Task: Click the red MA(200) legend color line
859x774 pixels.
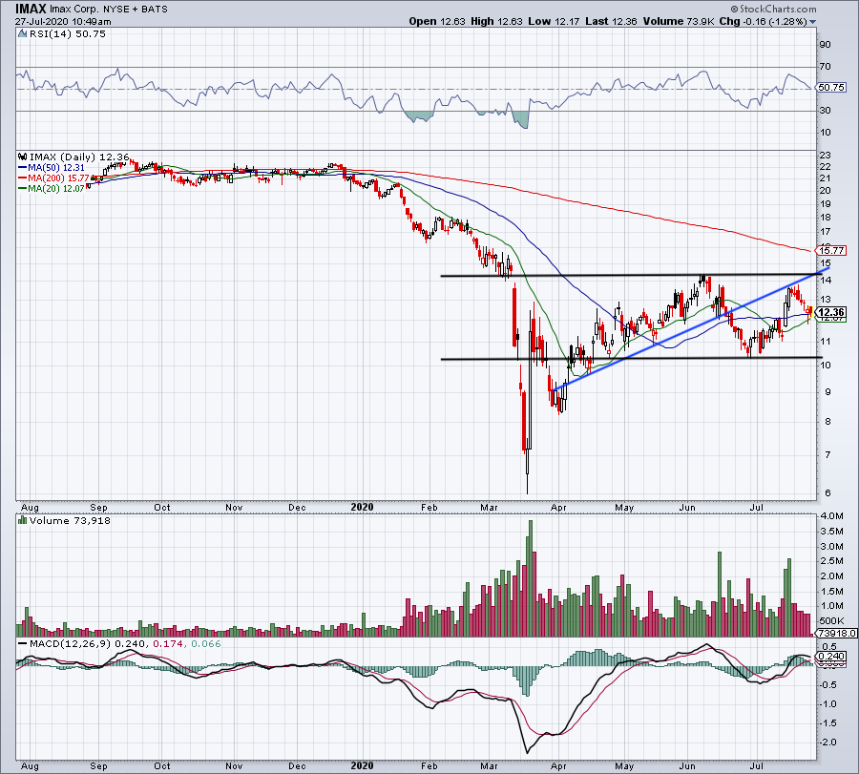Action: point(23,178)
